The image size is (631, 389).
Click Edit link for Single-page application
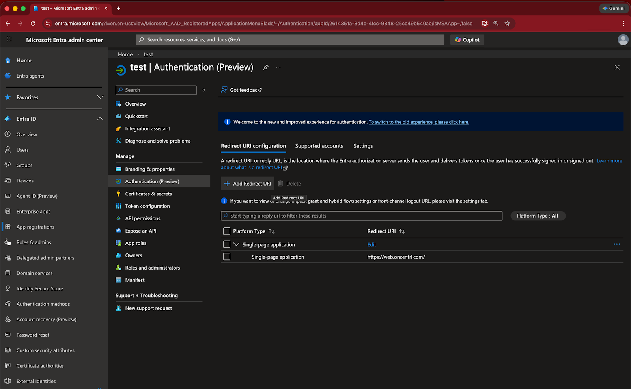tap(372, 245)
